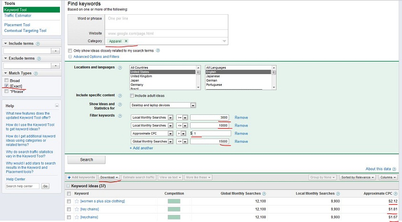Open the Exclude terms help icon
Image resolution: width=402 pixels, height=222 pixels.
coord(38,58)
